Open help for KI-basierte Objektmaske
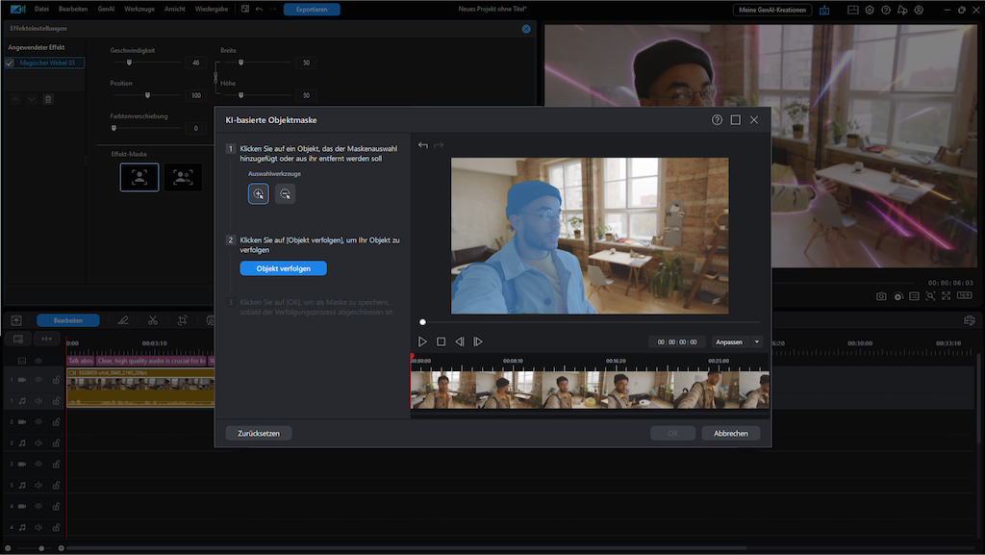 [717, 120]
